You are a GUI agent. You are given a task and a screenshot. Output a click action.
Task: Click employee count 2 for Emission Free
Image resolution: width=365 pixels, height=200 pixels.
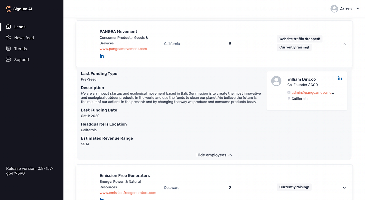coord(230,188)
